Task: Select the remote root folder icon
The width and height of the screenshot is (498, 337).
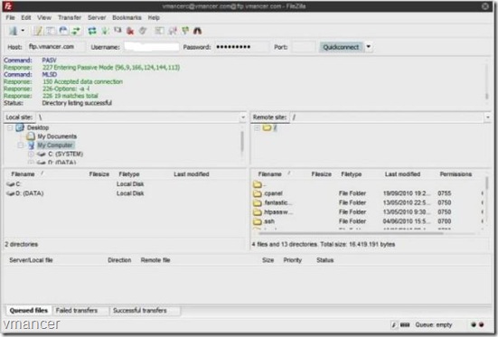Action: (267, 127)
